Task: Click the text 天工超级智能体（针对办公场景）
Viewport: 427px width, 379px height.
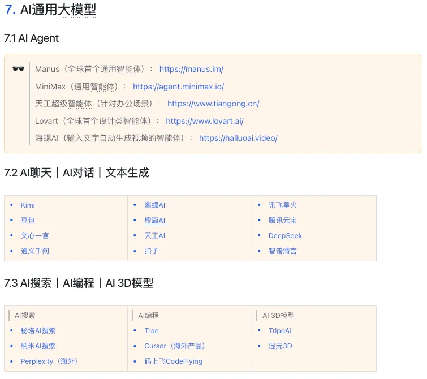Action: click(94, 104)
